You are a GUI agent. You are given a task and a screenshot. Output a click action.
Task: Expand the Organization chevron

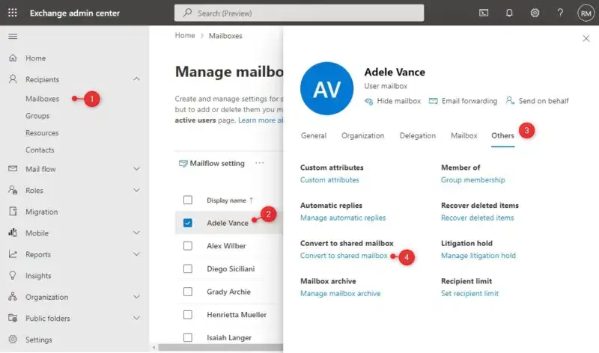136,297
